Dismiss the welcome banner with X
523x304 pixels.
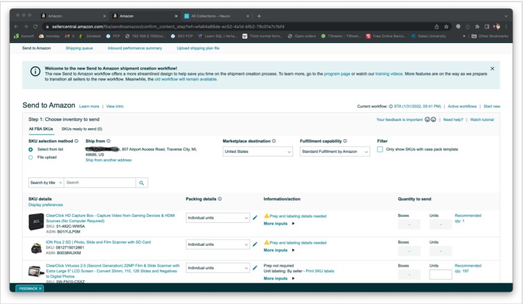tap(493, 69)
